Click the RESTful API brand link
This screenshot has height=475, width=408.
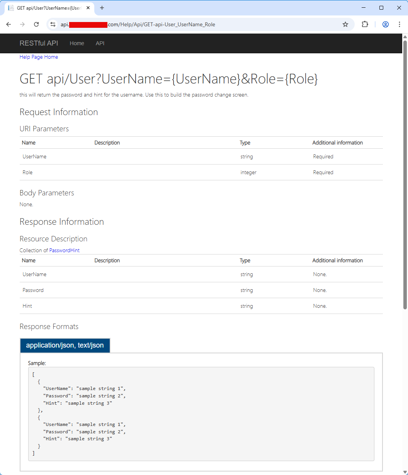tap(39, 43)
